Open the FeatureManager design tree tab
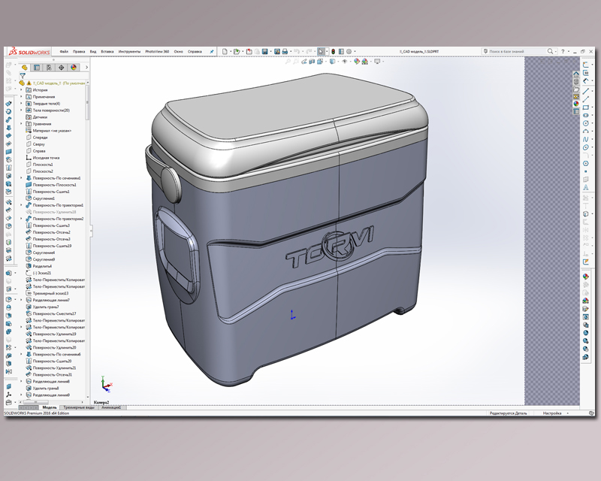The width and height of the screenshot is (601, 481). [25, 68]
